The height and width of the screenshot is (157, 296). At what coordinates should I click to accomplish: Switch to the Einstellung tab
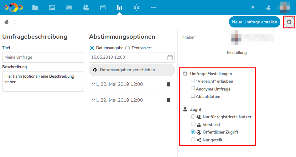point(236,53)
